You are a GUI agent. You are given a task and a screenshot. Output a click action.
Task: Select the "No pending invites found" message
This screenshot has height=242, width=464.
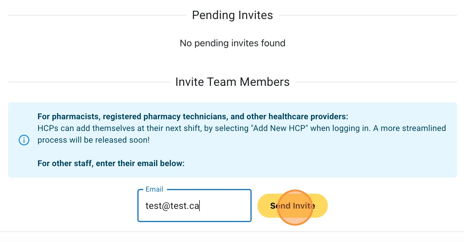[232, 43]
